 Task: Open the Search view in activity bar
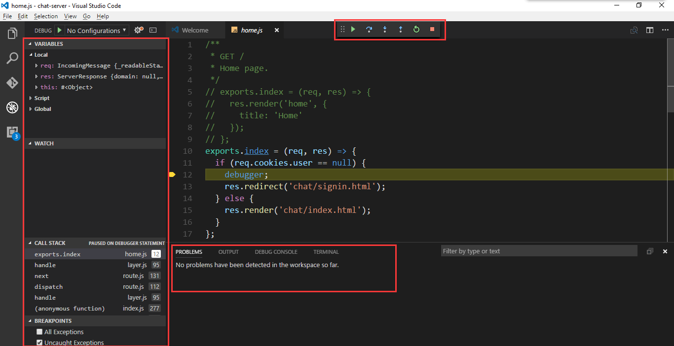click(x=12, y=59)
